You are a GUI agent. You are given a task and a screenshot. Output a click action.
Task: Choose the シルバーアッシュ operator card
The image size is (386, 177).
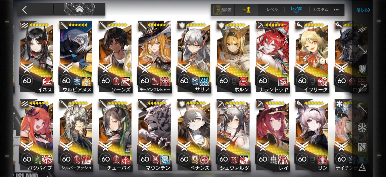click(76, 135)
